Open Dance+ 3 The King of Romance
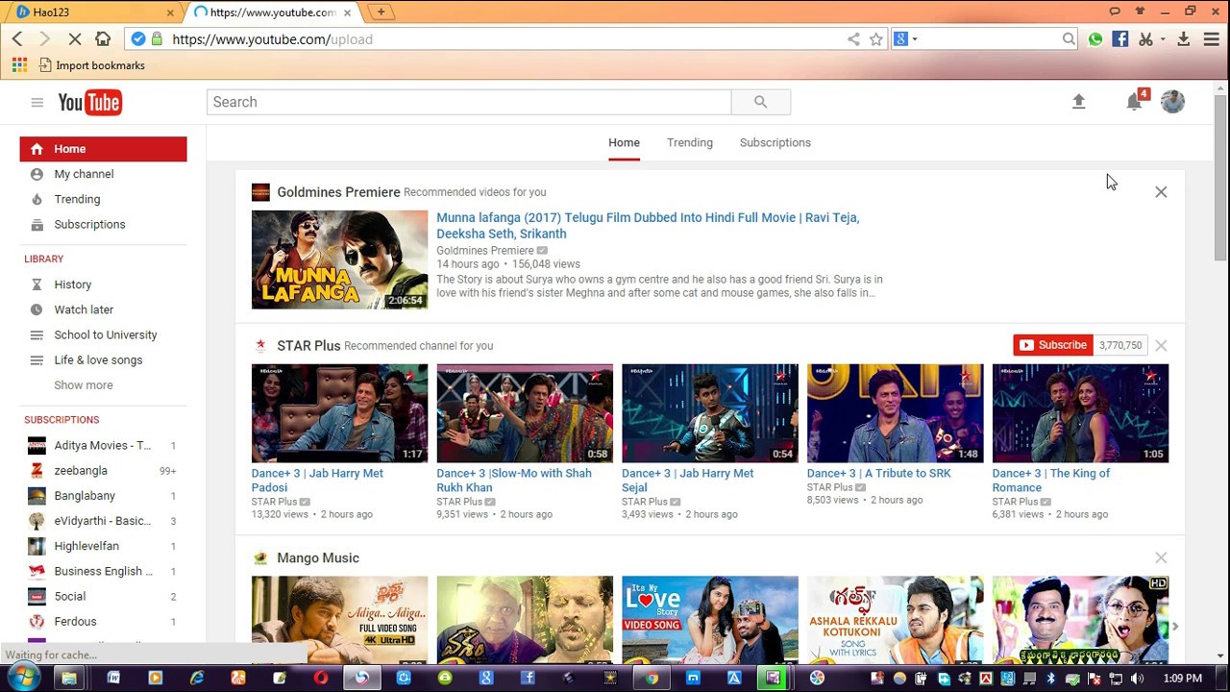The image size is (1230, 692). (x=1050, y=481)
